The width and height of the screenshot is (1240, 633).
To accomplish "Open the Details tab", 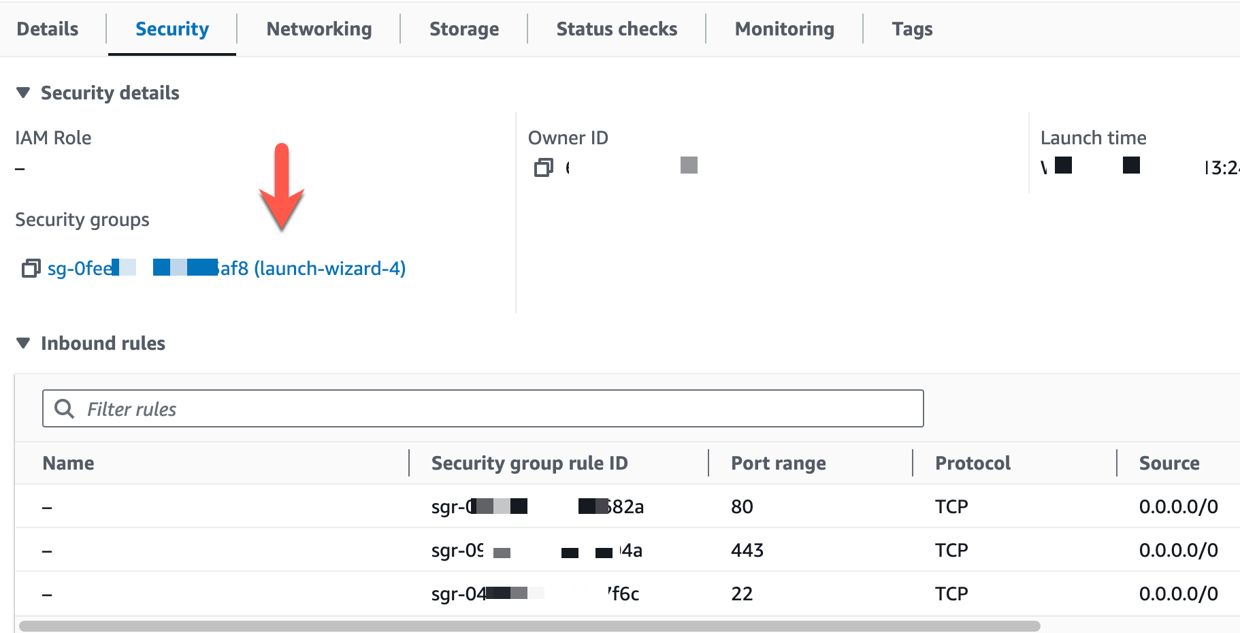I will coord(48,29).
